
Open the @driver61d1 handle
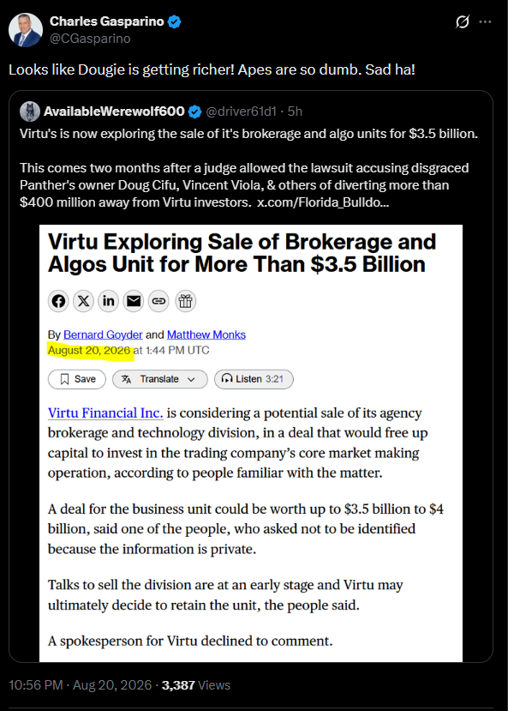(x=241, y=111)
